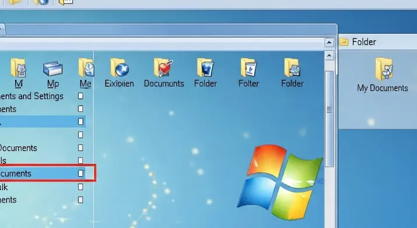Open the blue 'Mp' drive icon
The image size is (417, 228).
click(x=52, y=68)
